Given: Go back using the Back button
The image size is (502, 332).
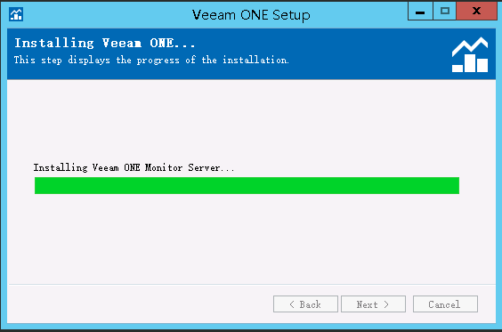Looking at the screenshot, I should [x=305, y=304].
